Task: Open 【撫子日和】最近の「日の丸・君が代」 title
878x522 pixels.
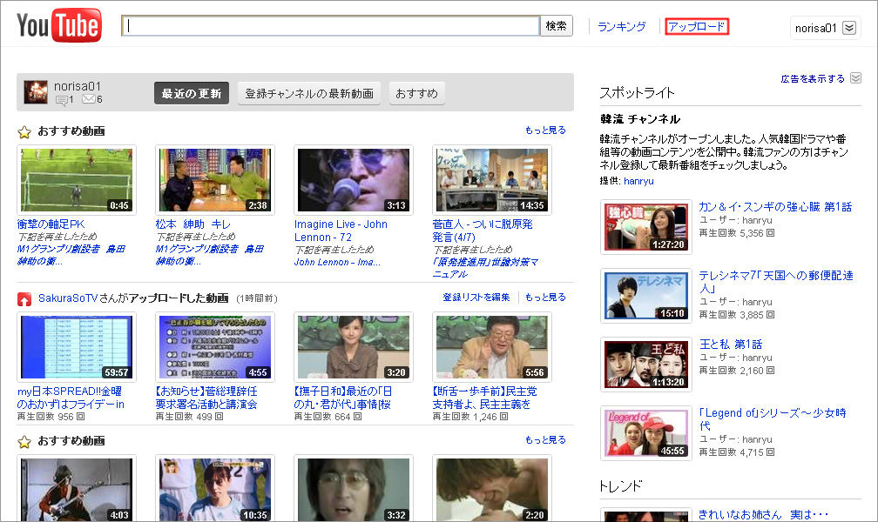Action: (x=342, y=398)
